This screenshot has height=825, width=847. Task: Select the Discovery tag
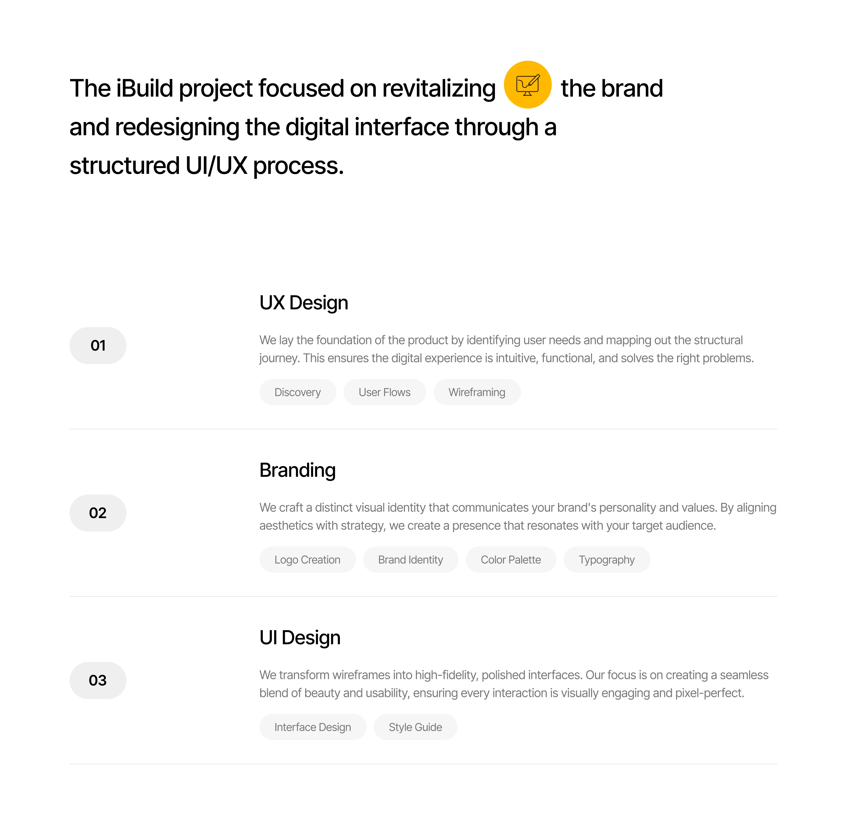click(297, 392)
